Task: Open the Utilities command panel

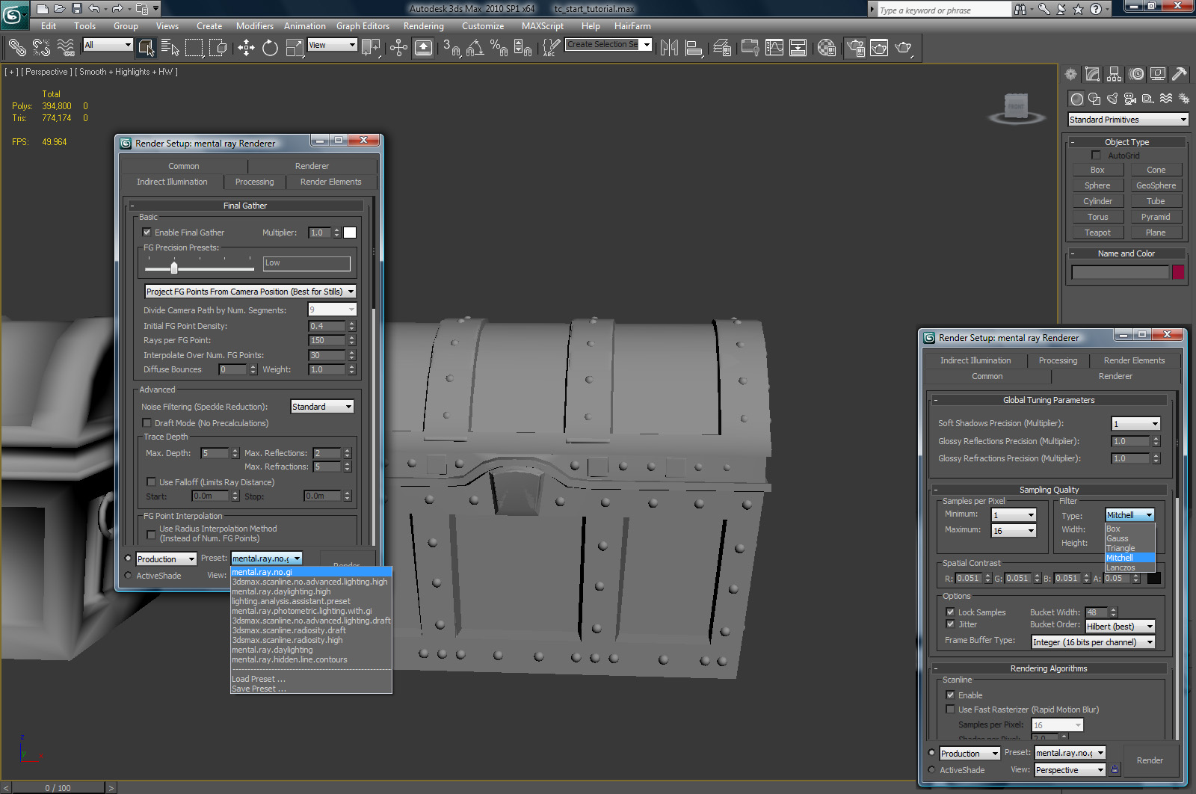Action: click(1180, 74)
